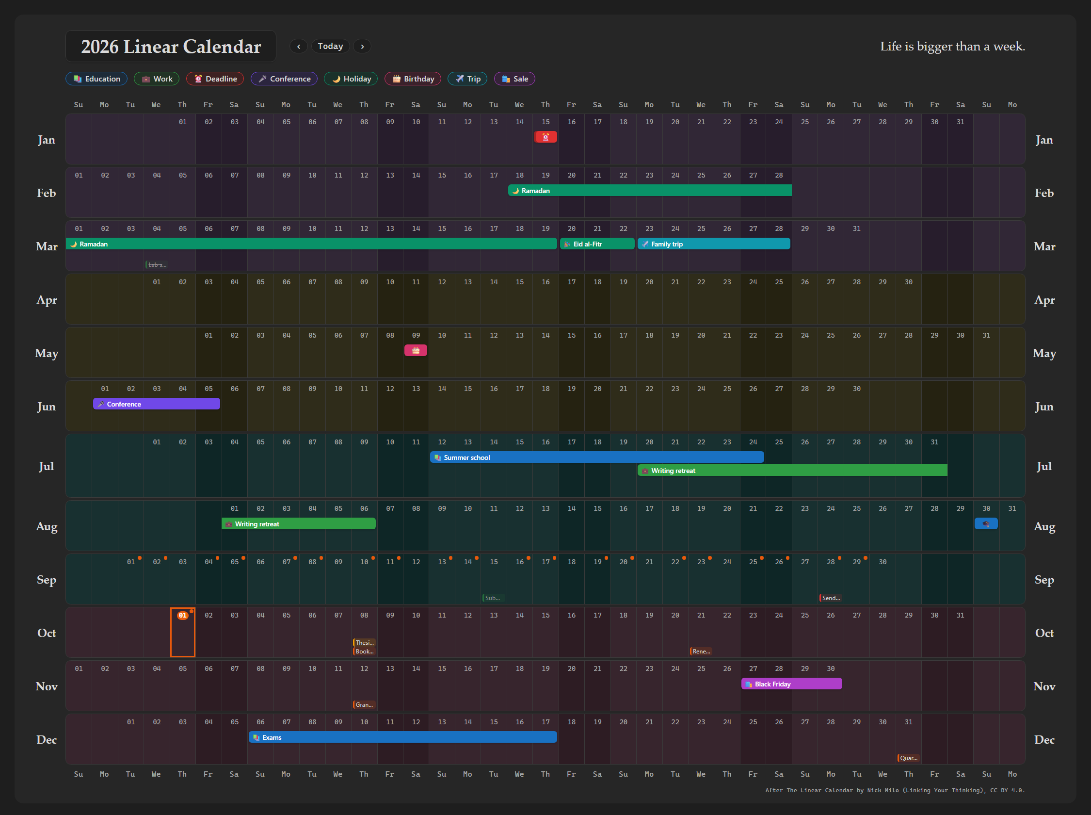Toggle the Sale category filter chip
Viewport: 1091px width, 815px height.
(x=514, y=79)
